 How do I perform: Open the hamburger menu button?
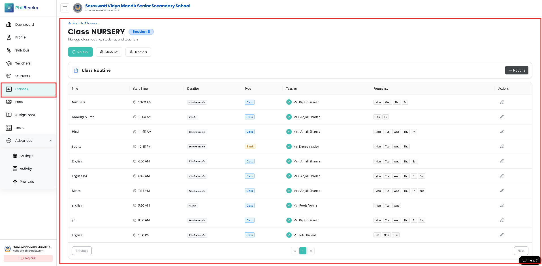pyautogui.click(x=65, y=8)
